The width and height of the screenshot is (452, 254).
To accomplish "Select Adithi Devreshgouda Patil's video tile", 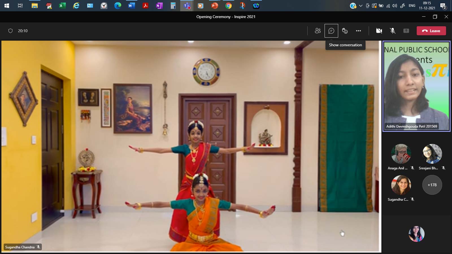I will [416, 86].
